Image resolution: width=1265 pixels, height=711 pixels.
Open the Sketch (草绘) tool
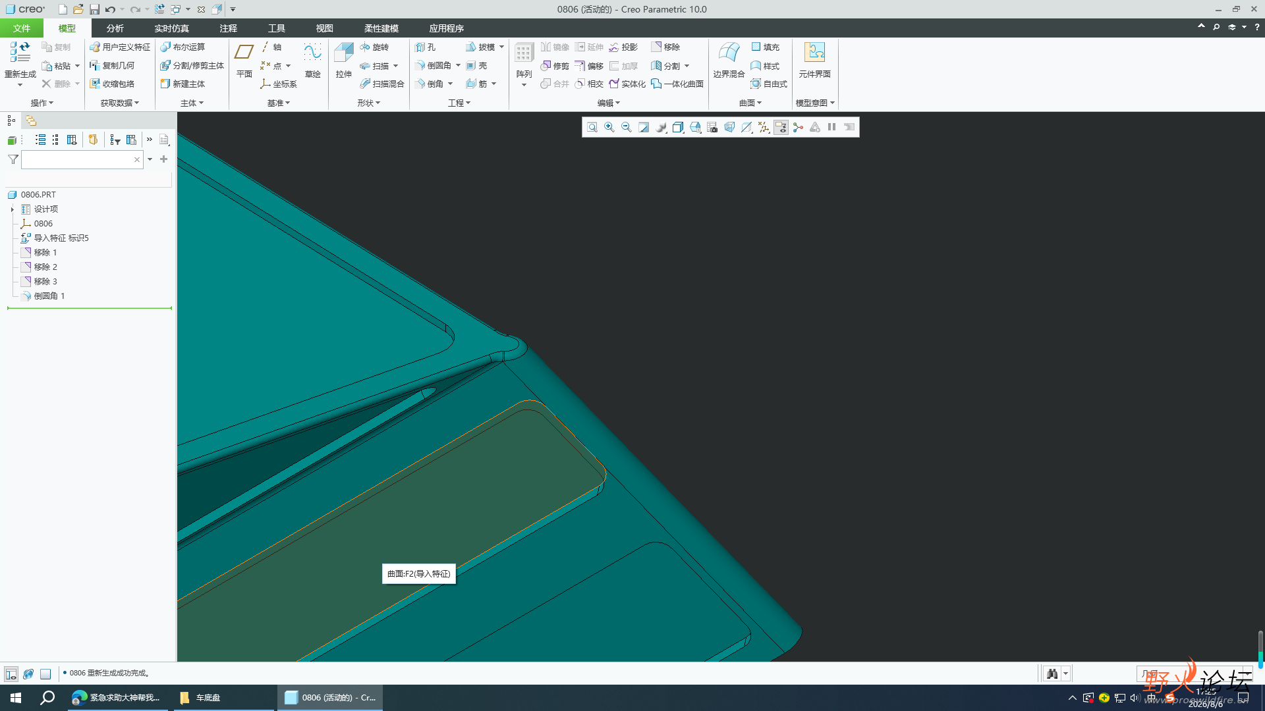point(312,61)
